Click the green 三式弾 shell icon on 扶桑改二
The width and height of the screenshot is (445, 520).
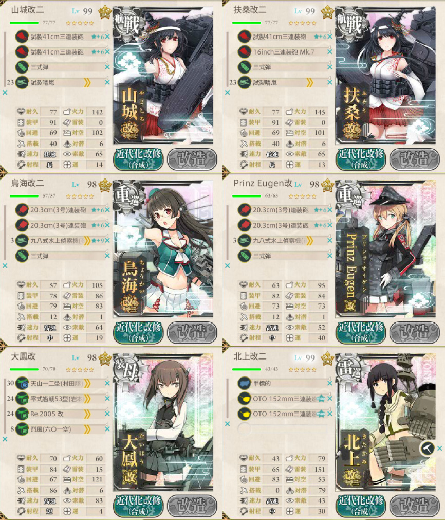pos(245,67)
